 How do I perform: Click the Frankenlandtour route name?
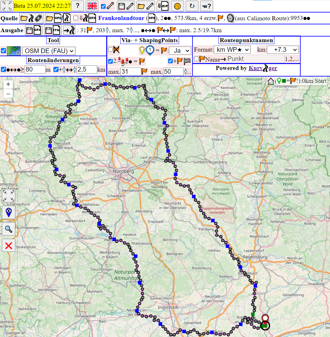coord(121,18)
